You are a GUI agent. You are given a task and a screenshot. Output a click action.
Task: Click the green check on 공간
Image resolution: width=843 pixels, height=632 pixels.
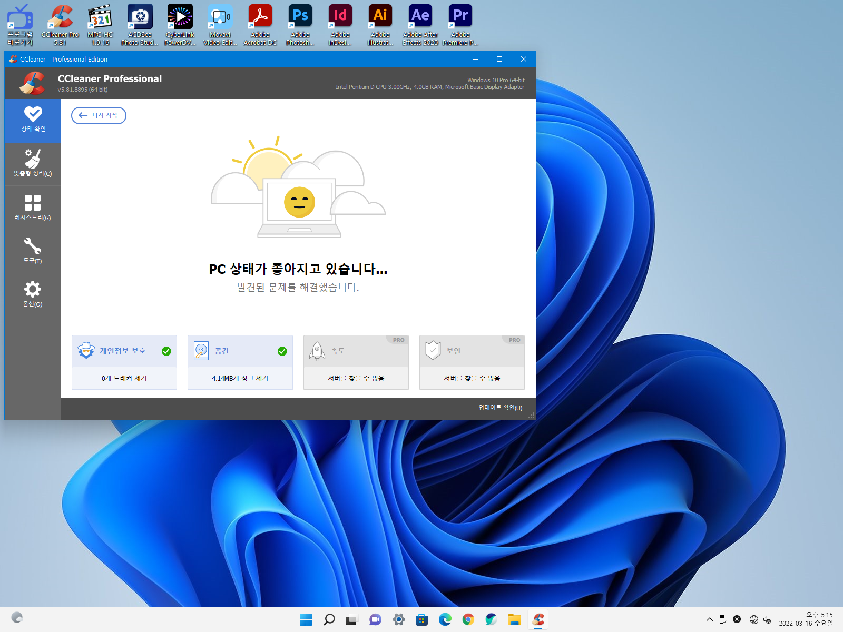(x=282, y=351)
